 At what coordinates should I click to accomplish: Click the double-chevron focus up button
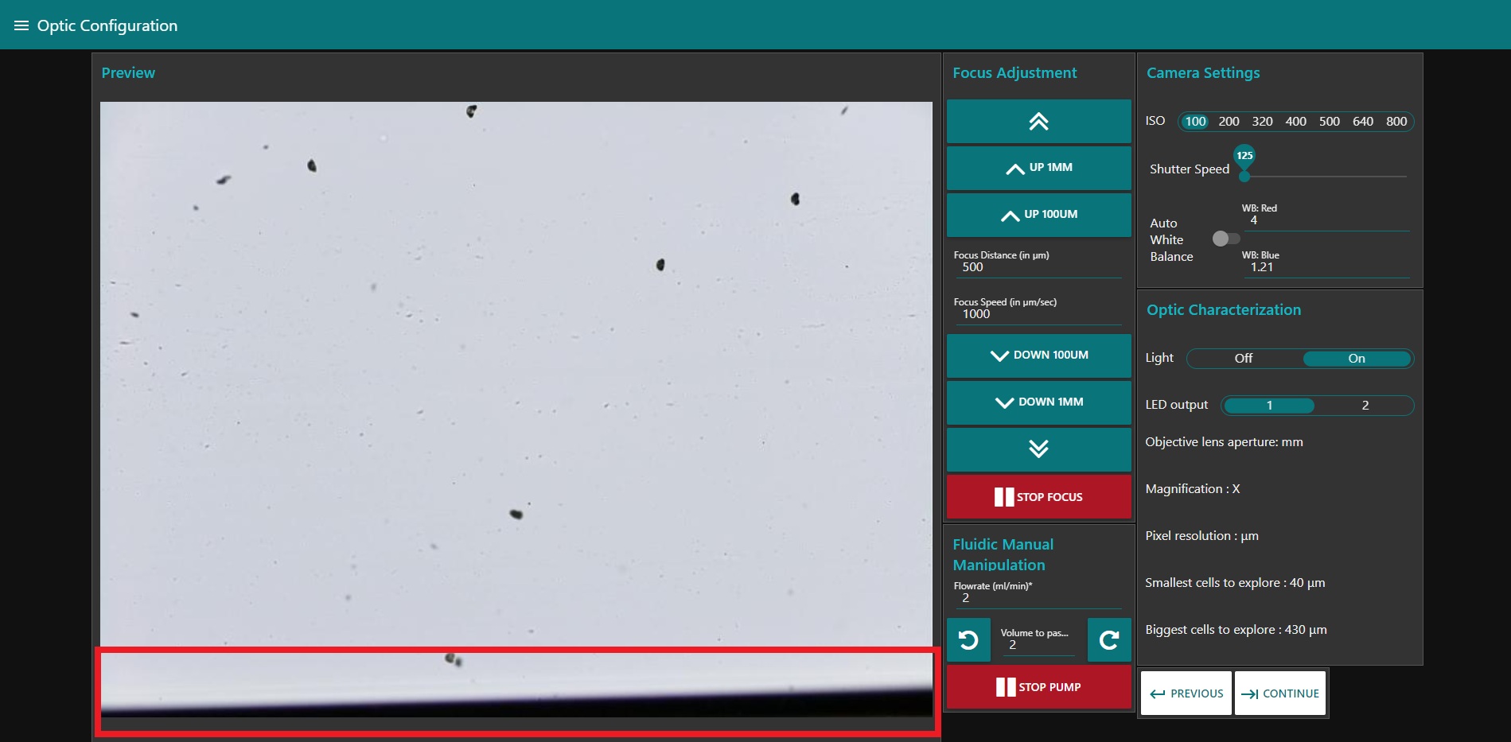click(1038, 122)
